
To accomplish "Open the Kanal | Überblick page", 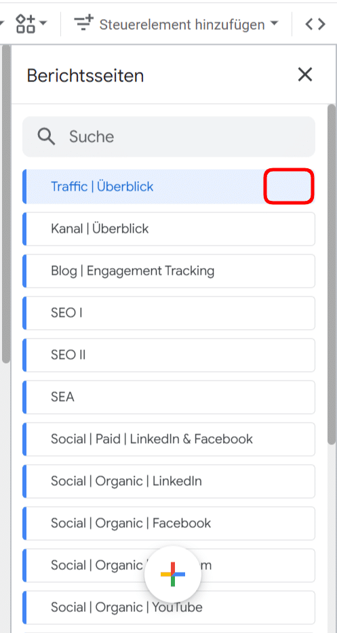I will pos(169,229).
